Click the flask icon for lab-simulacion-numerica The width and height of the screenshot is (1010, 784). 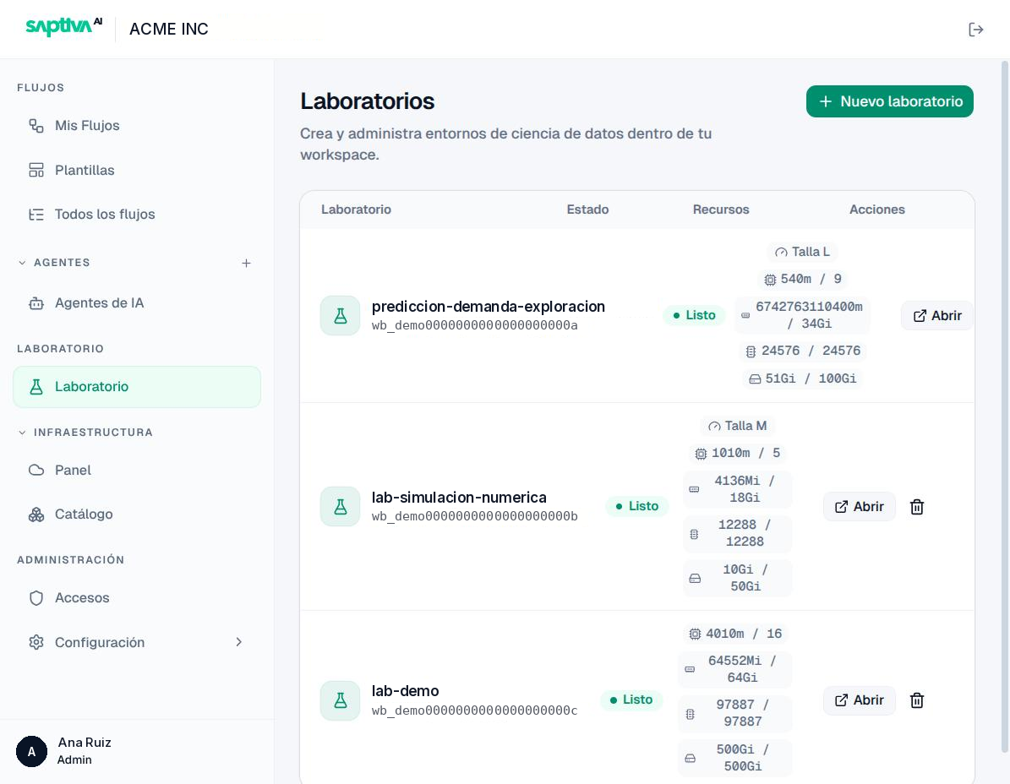tap(340, 507)
